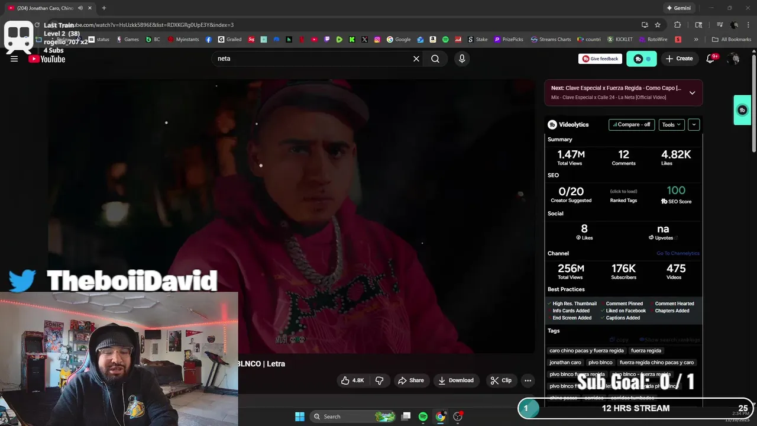Expand the Next video panel chevron
757x426 pixels.
point(692,93)
